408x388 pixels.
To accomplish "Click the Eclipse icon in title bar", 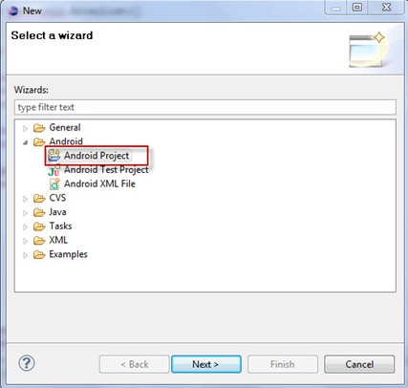I will pos(13,11).
